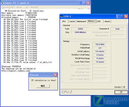Click the 2048 MBytes size field

(x=80, y=32)
